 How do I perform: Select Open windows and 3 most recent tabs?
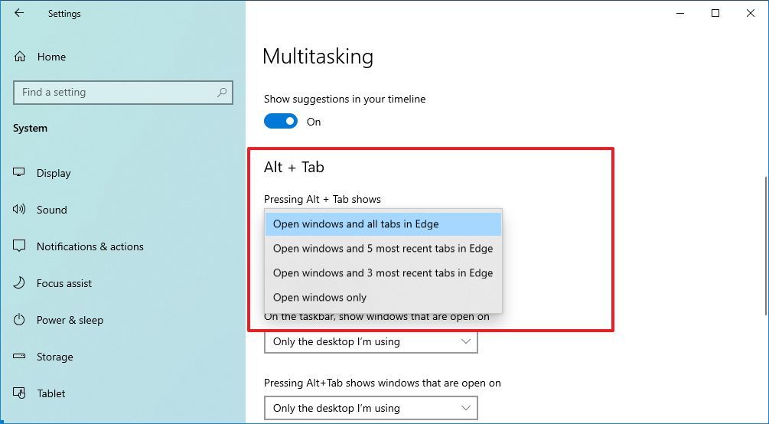383,273
